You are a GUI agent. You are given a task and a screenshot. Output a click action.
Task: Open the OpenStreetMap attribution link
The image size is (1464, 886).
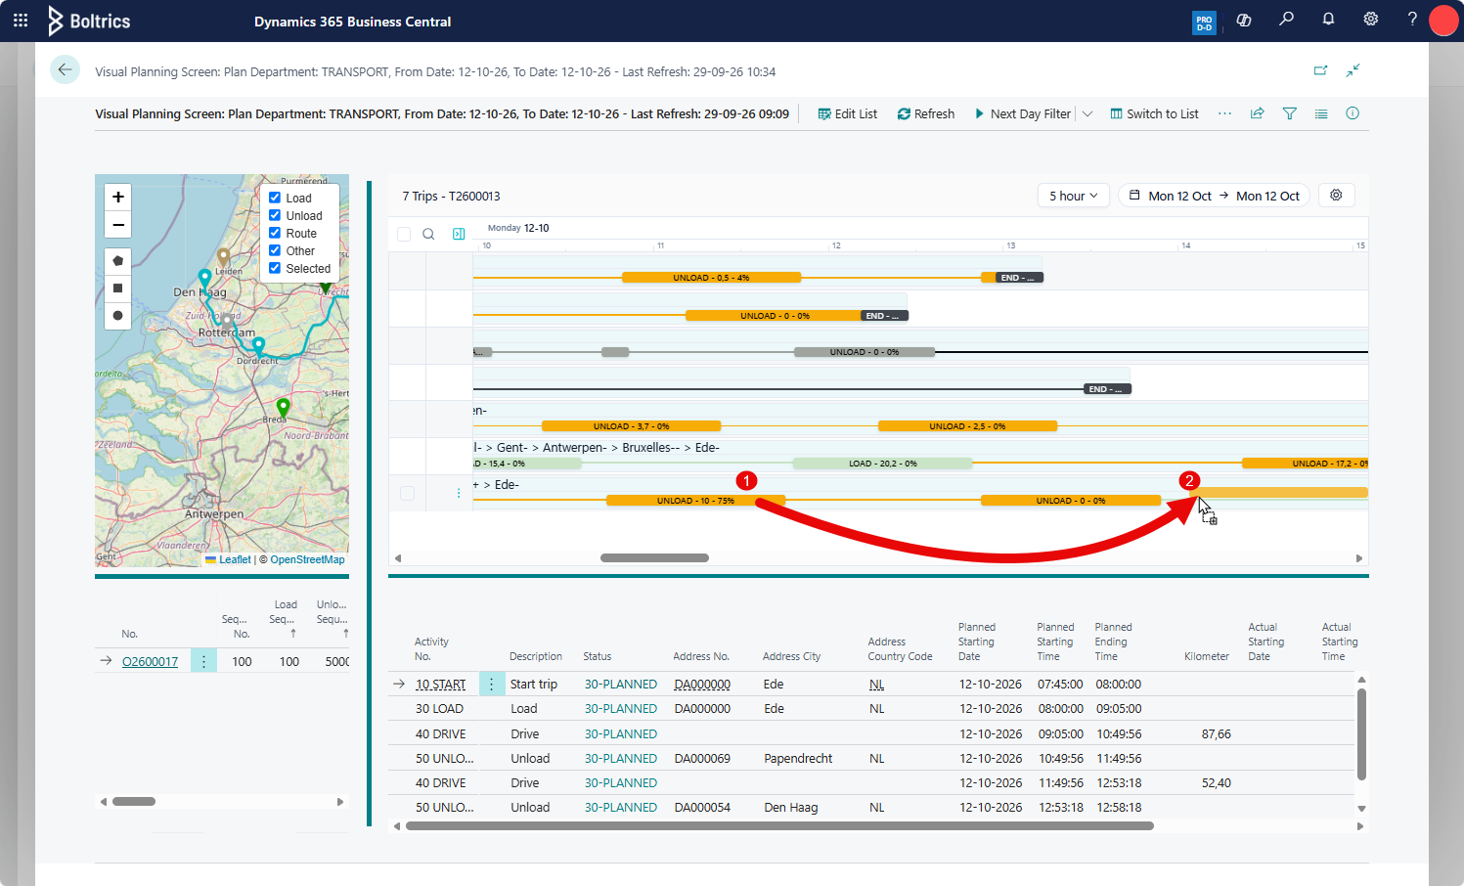click(x=307, y=559)
